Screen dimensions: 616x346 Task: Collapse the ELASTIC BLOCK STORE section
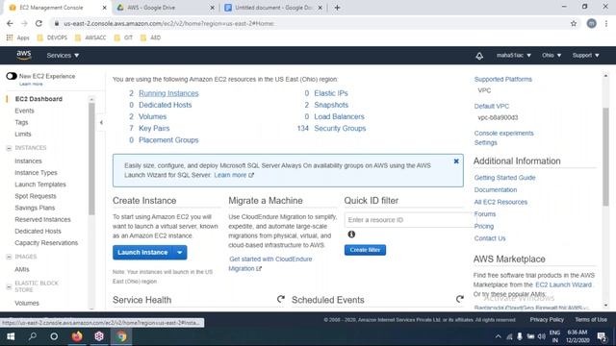(x=9, y=286)
